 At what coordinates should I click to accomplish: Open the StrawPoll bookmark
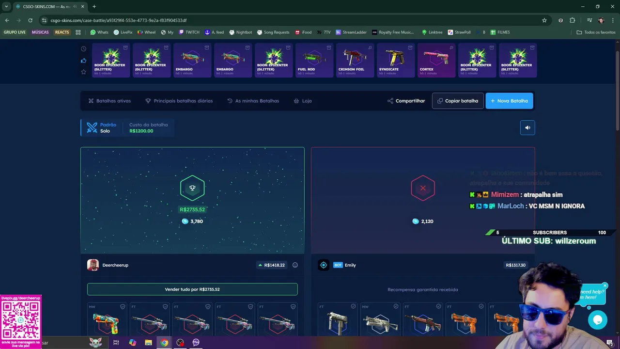[x=459, y=32]
